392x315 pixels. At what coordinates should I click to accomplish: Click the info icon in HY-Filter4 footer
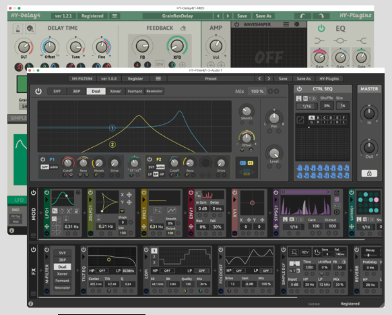pos(31,304)
